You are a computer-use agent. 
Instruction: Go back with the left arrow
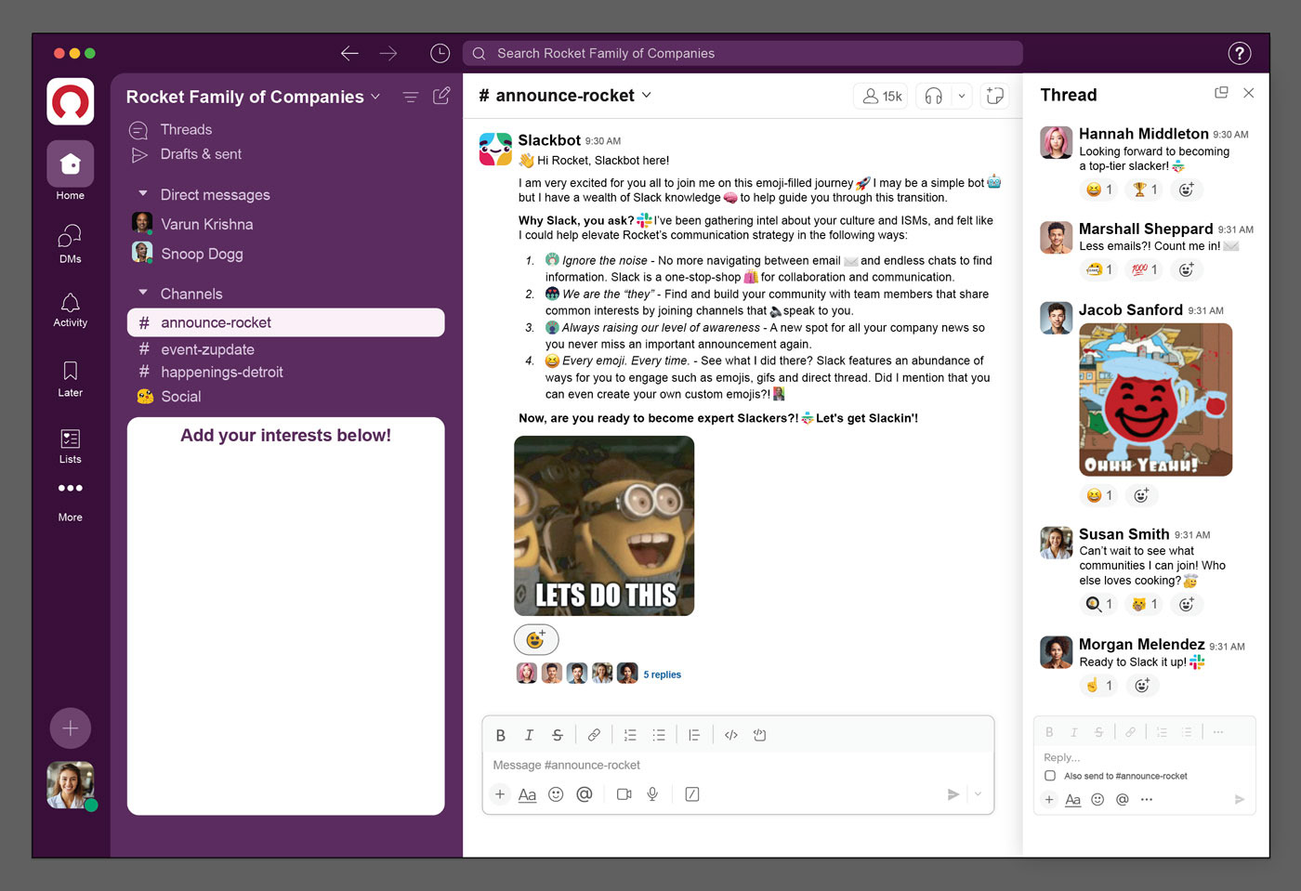point(349,53)
